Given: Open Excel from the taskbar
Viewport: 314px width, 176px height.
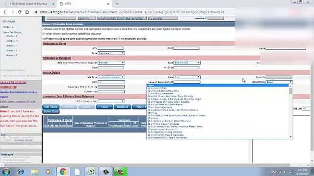Looking at the screenshot, I should (x=92, y=172).
